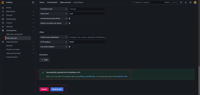The width and height of the screenshot is (200, 95).
Task: Expand the Starred section chevron
Action: [x=33, y=15]
